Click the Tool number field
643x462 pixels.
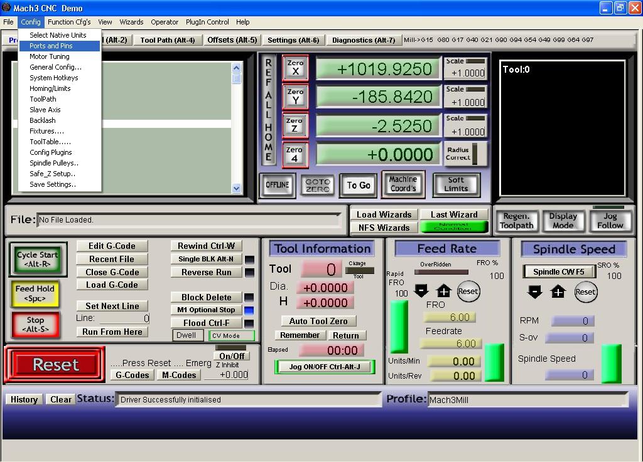pyautogui.click(x=322, y=270)
